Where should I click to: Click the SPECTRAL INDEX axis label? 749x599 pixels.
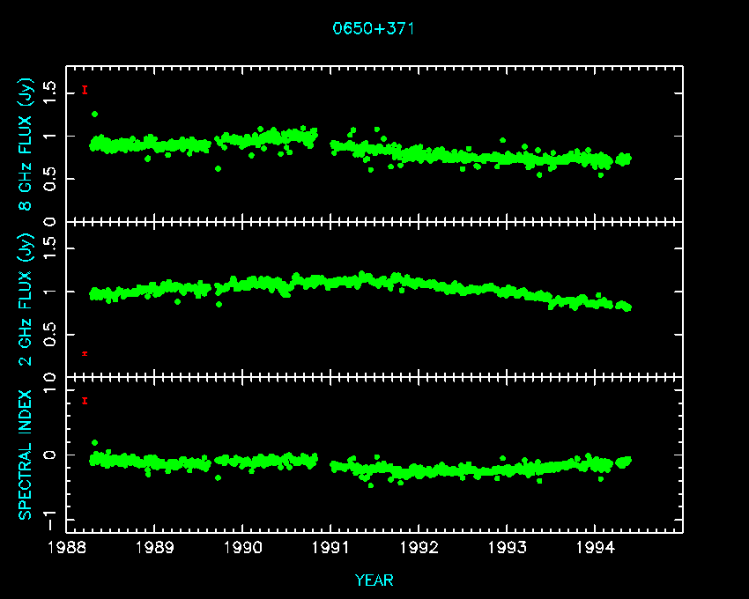coord(26,455)
